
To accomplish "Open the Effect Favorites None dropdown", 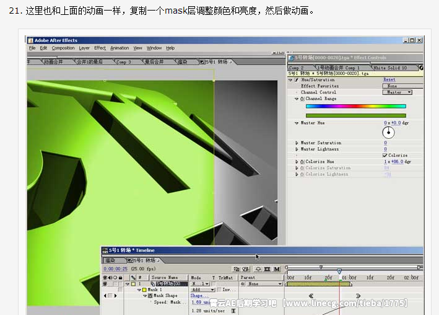I will click(x=403, y=86).
